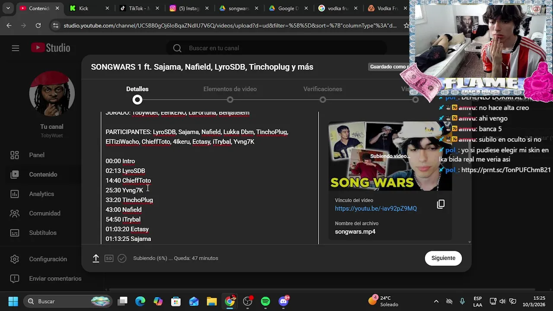Click the Analytics sidebar icon
Viewport: 553px width, 311px height.
pyautogui.click(x=15, y=194)
